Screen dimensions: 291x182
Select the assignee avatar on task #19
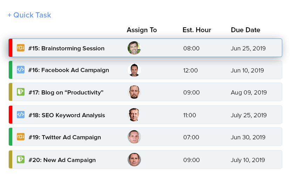click(134, 137)
